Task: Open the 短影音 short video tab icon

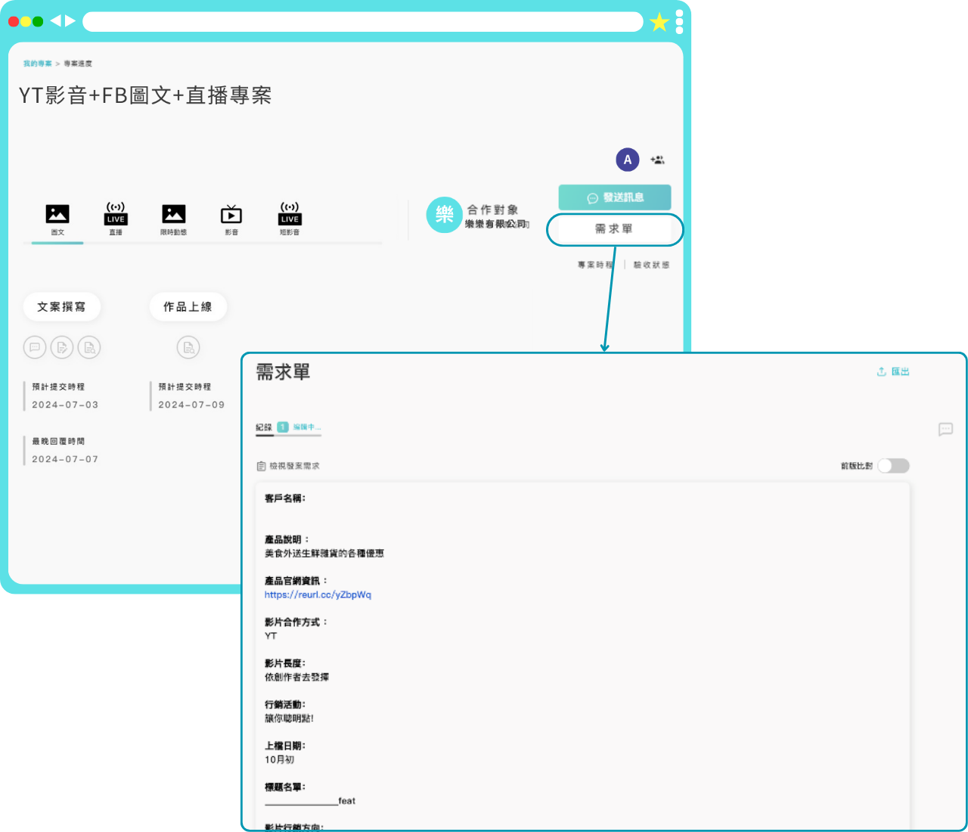Action: 290,214
